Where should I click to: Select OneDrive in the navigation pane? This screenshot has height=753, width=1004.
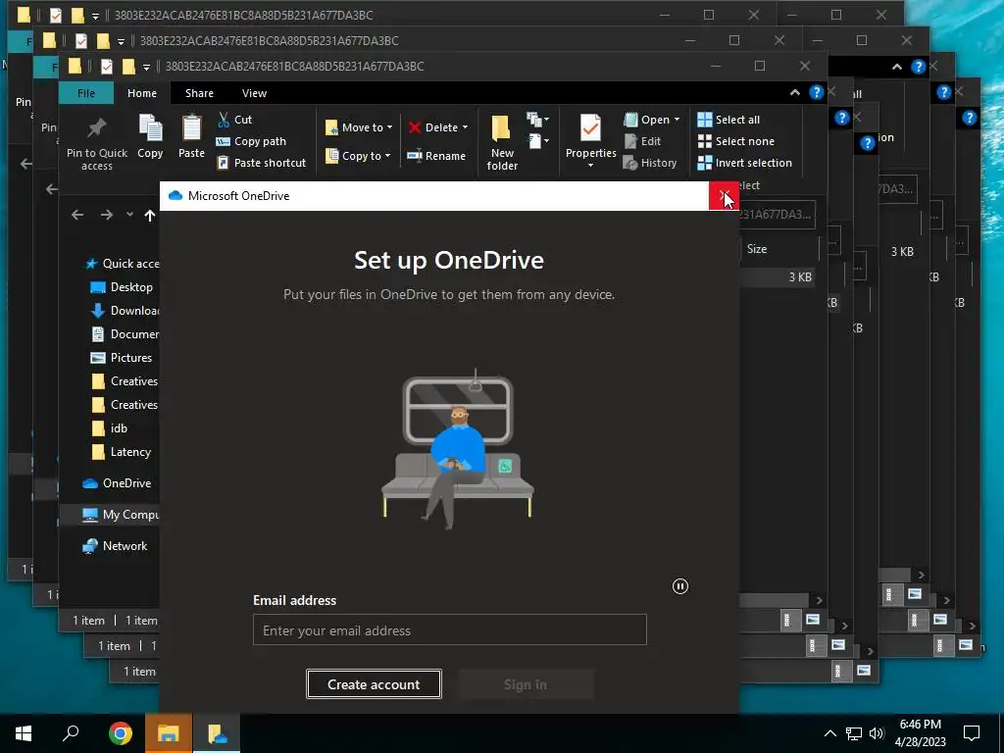(x=117, y=483)
